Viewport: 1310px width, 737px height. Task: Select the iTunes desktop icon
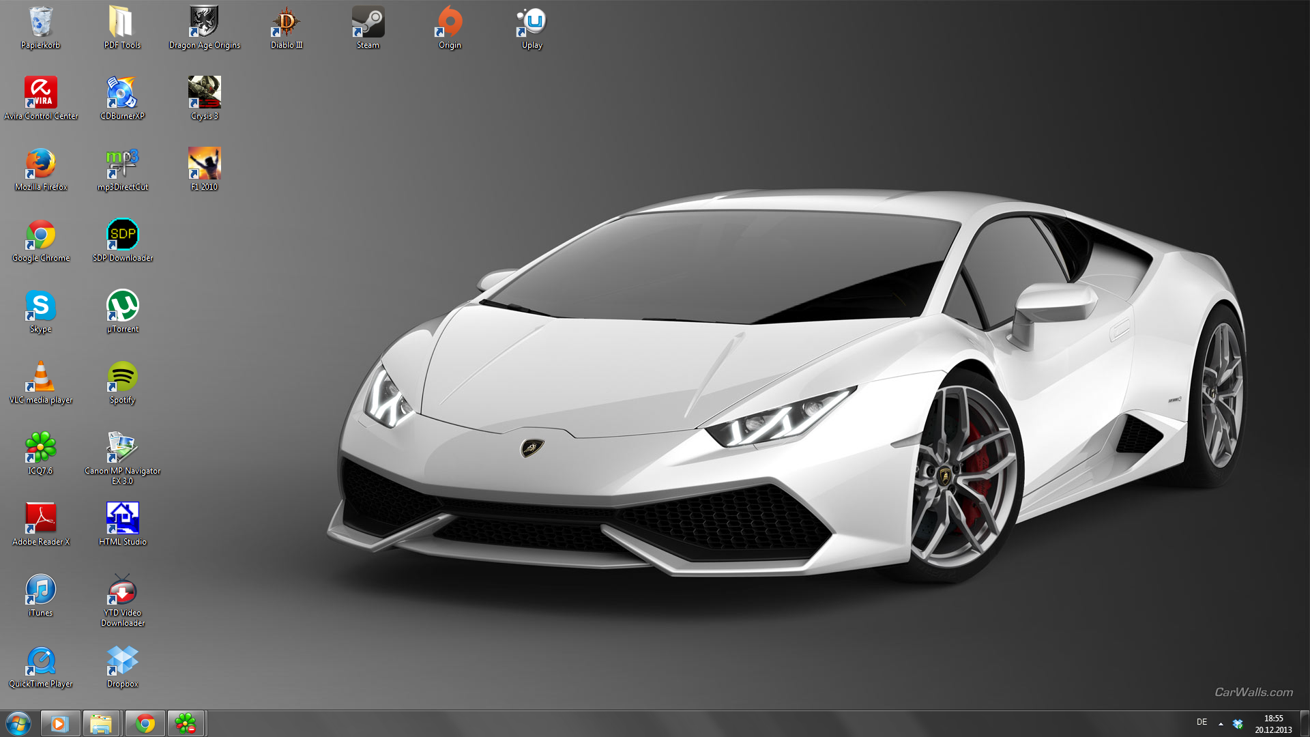[x=40, y=596]
